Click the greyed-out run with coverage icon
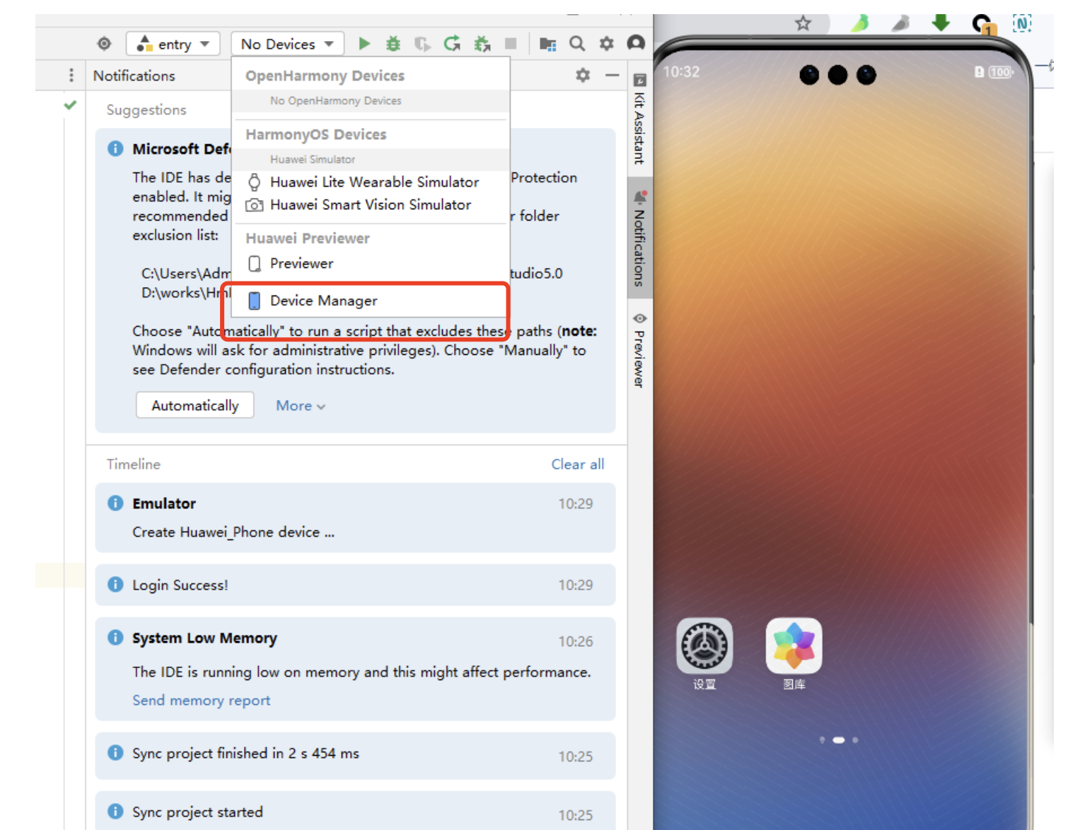1068x830 pixels. pyautogui.click(x=422, y=44)
